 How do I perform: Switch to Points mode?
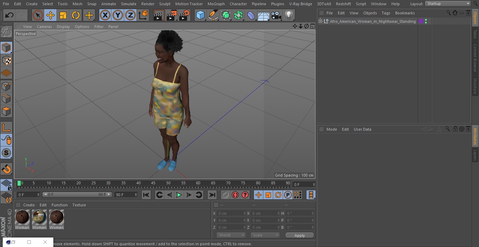click(6, 86)
